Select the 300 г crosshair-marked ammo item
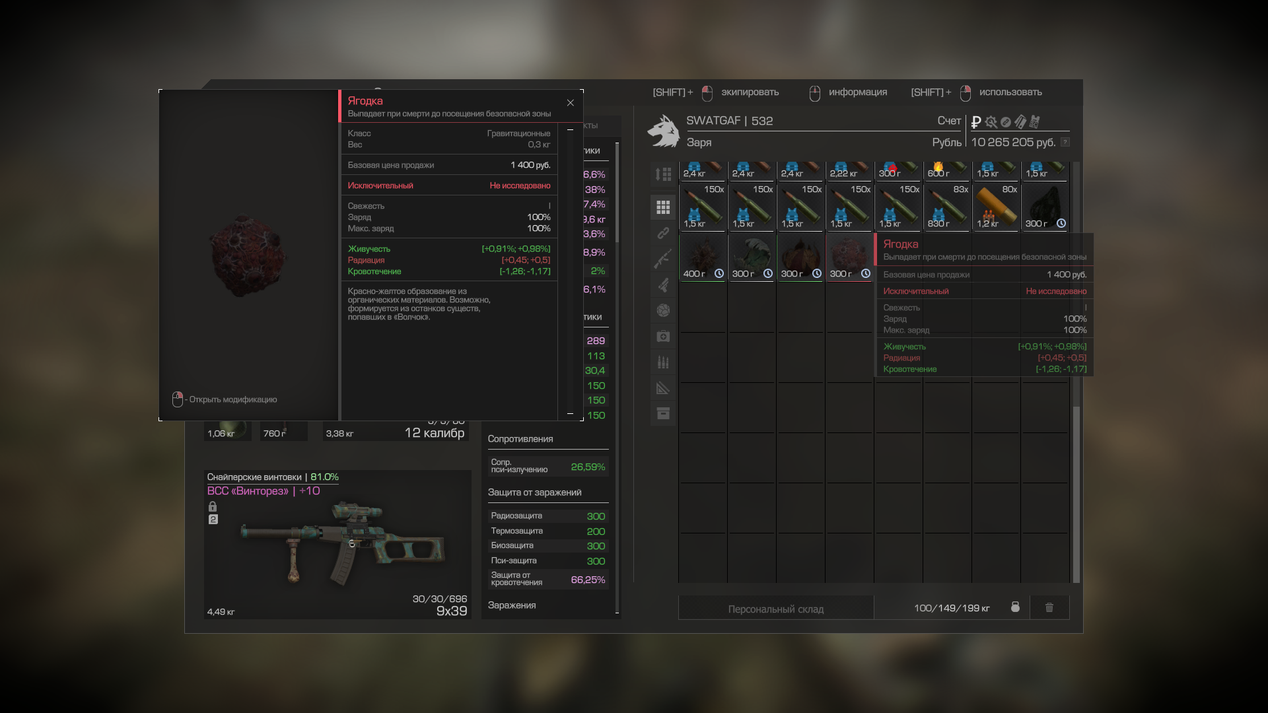 coord(898,171)
